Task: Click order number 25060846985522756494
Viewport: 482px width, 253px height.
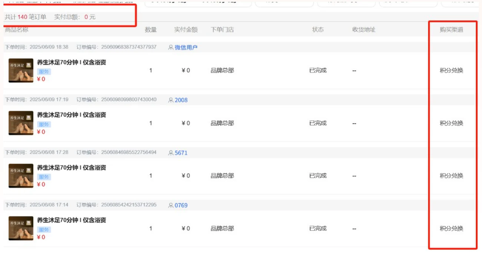Action: [x=129, y=152]
